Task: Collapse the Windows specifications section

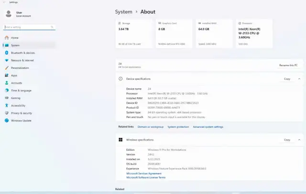Action: (299, 140)
